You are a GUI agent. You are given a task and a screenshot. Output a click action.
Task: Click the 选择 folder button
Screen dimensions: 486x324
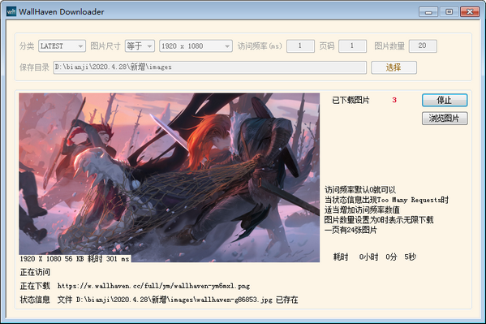pos(394,67)
